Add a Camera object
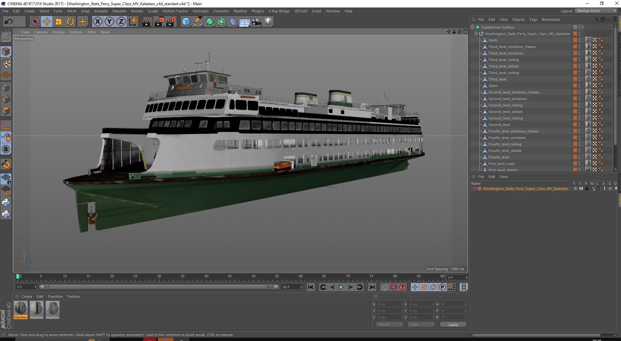The height and width of the screenshot is (341, 621). tap(256, 22)
